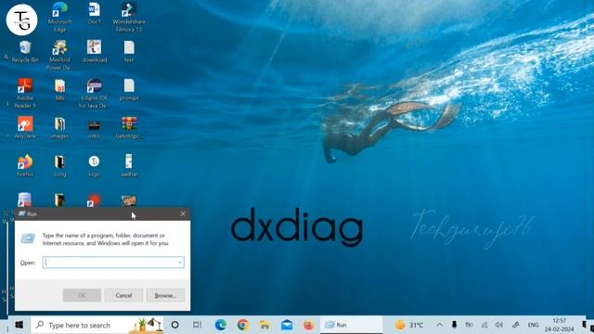Screen dimensions: 594x334
Task: Select the prompt file icon
Action: (x=129, y=90)
